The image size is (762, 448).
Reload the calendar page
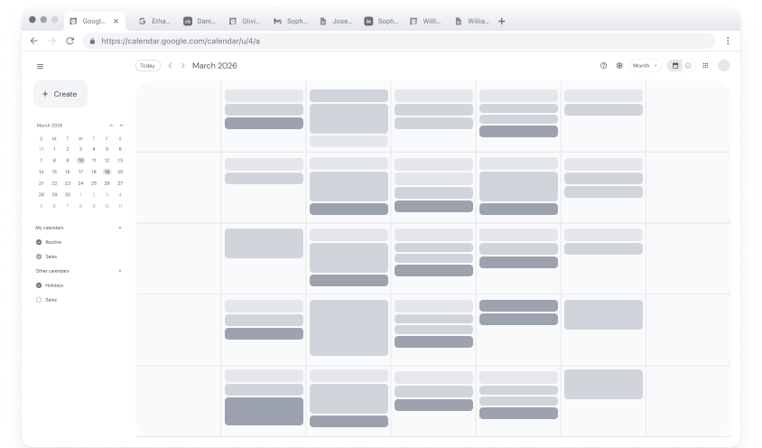[x=70, y=41]
